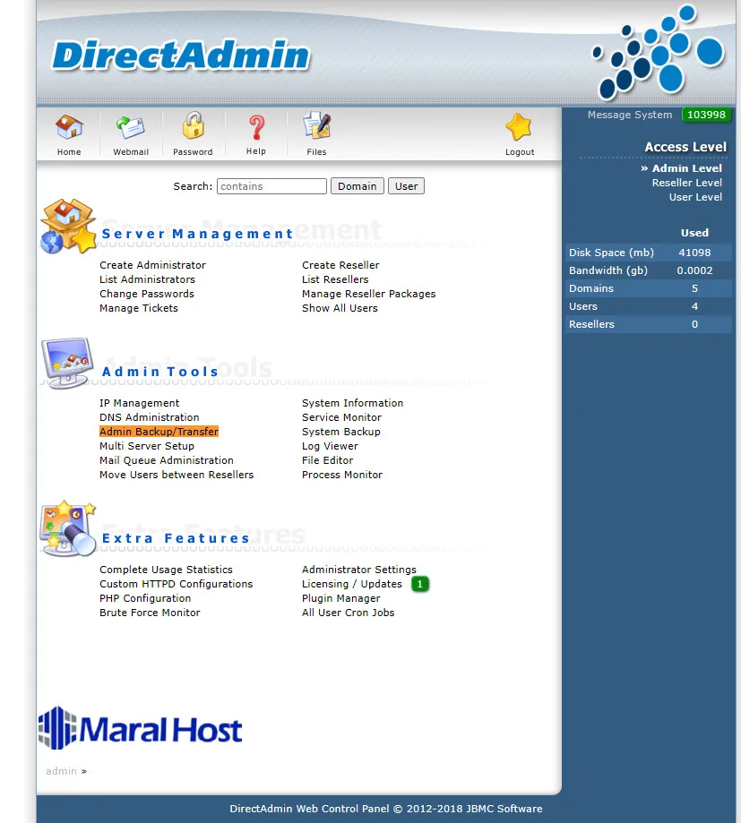Open Webmail from the top toolbar
The height and width of the screenshot is (823, 741).
131,133
